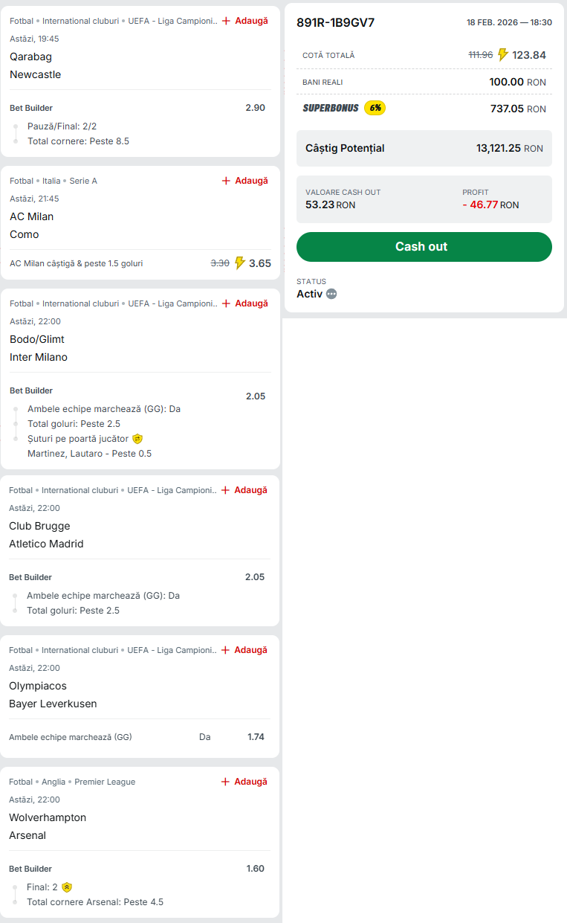567x923 pixels.
Task: Click the plus icon in the Qarabag card
Action: [226, 21]
